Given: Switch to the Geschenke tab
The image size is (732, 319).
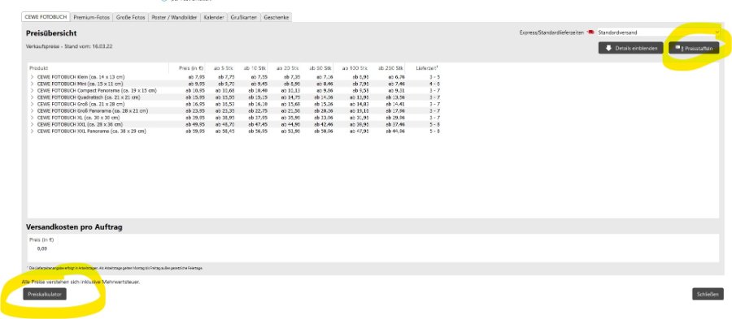Looking at the screenshot, I should tap(276, 17).
